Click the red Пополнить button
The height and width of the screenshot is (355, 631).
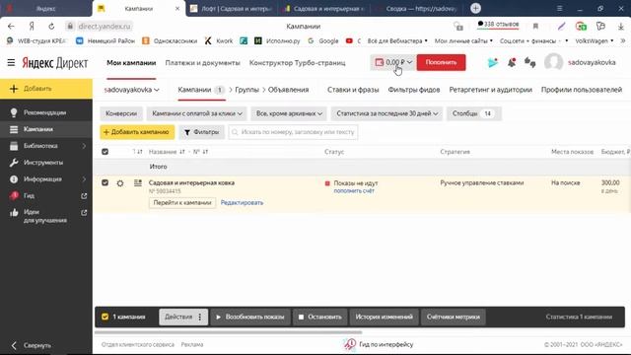pos(441,62)
